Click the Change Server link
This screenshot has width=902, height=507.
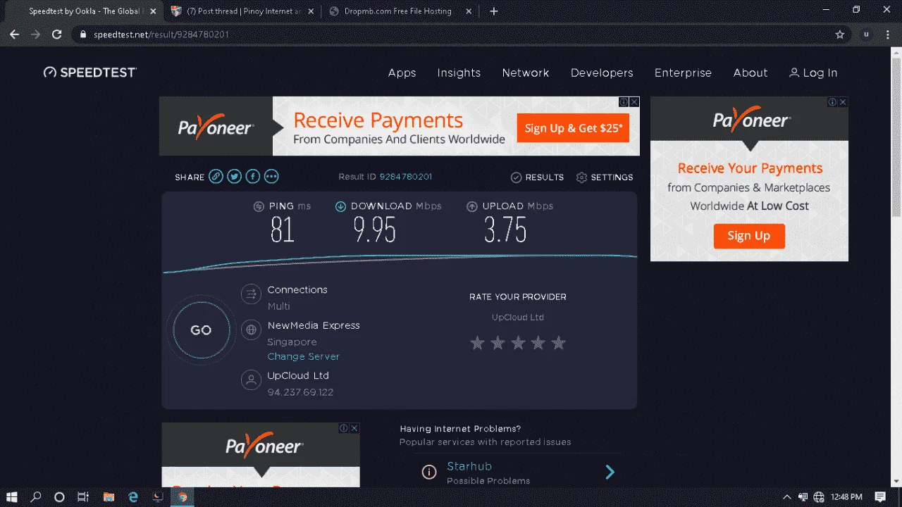(303, 356)
